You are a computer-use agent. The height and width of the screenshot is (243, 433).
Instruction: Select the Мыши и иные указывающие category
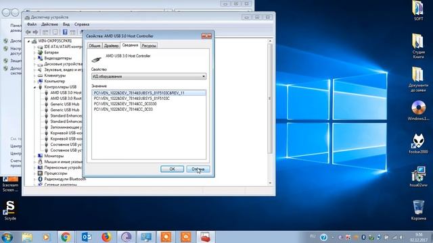pyautogui.click(x=63, y=162)
